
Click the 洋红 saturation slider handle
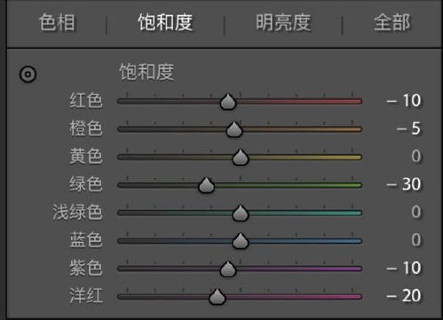tap(218, 297)
